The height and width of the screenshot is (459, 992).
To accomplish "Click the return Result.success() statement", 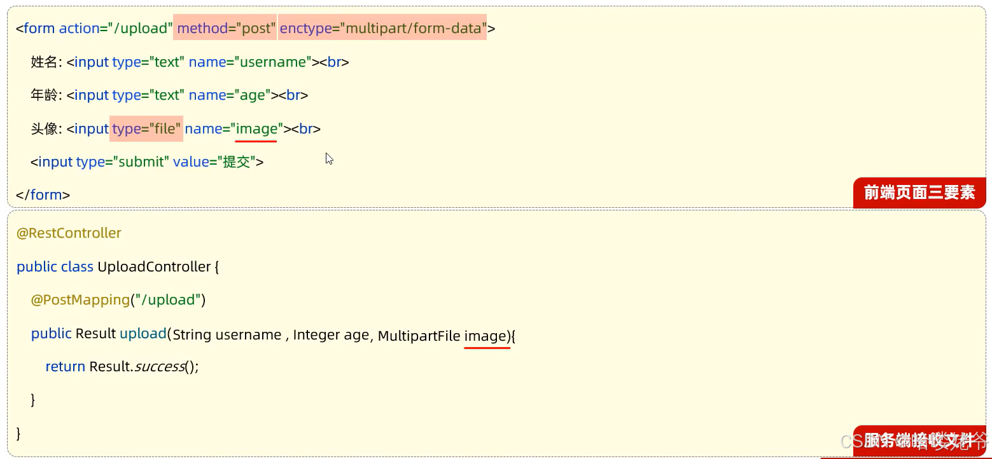I will [x=122, y=367].
